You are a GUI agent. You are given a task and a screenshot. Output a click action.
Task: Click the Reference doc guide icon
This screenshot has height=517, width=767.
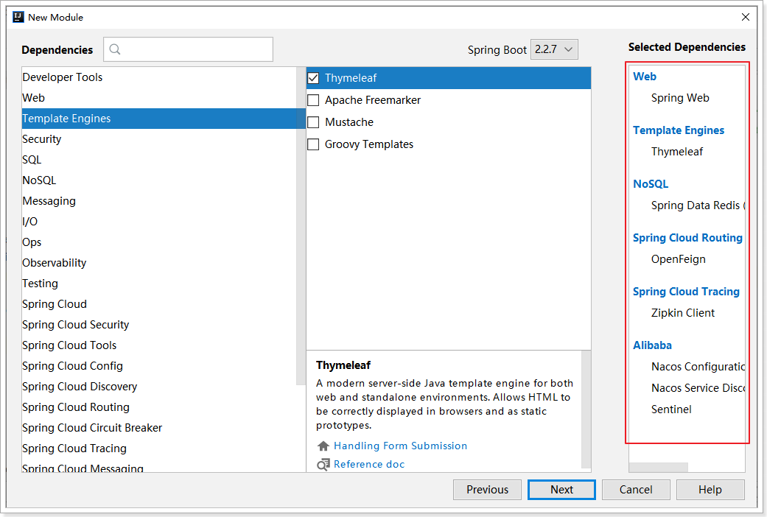point(323,465)
